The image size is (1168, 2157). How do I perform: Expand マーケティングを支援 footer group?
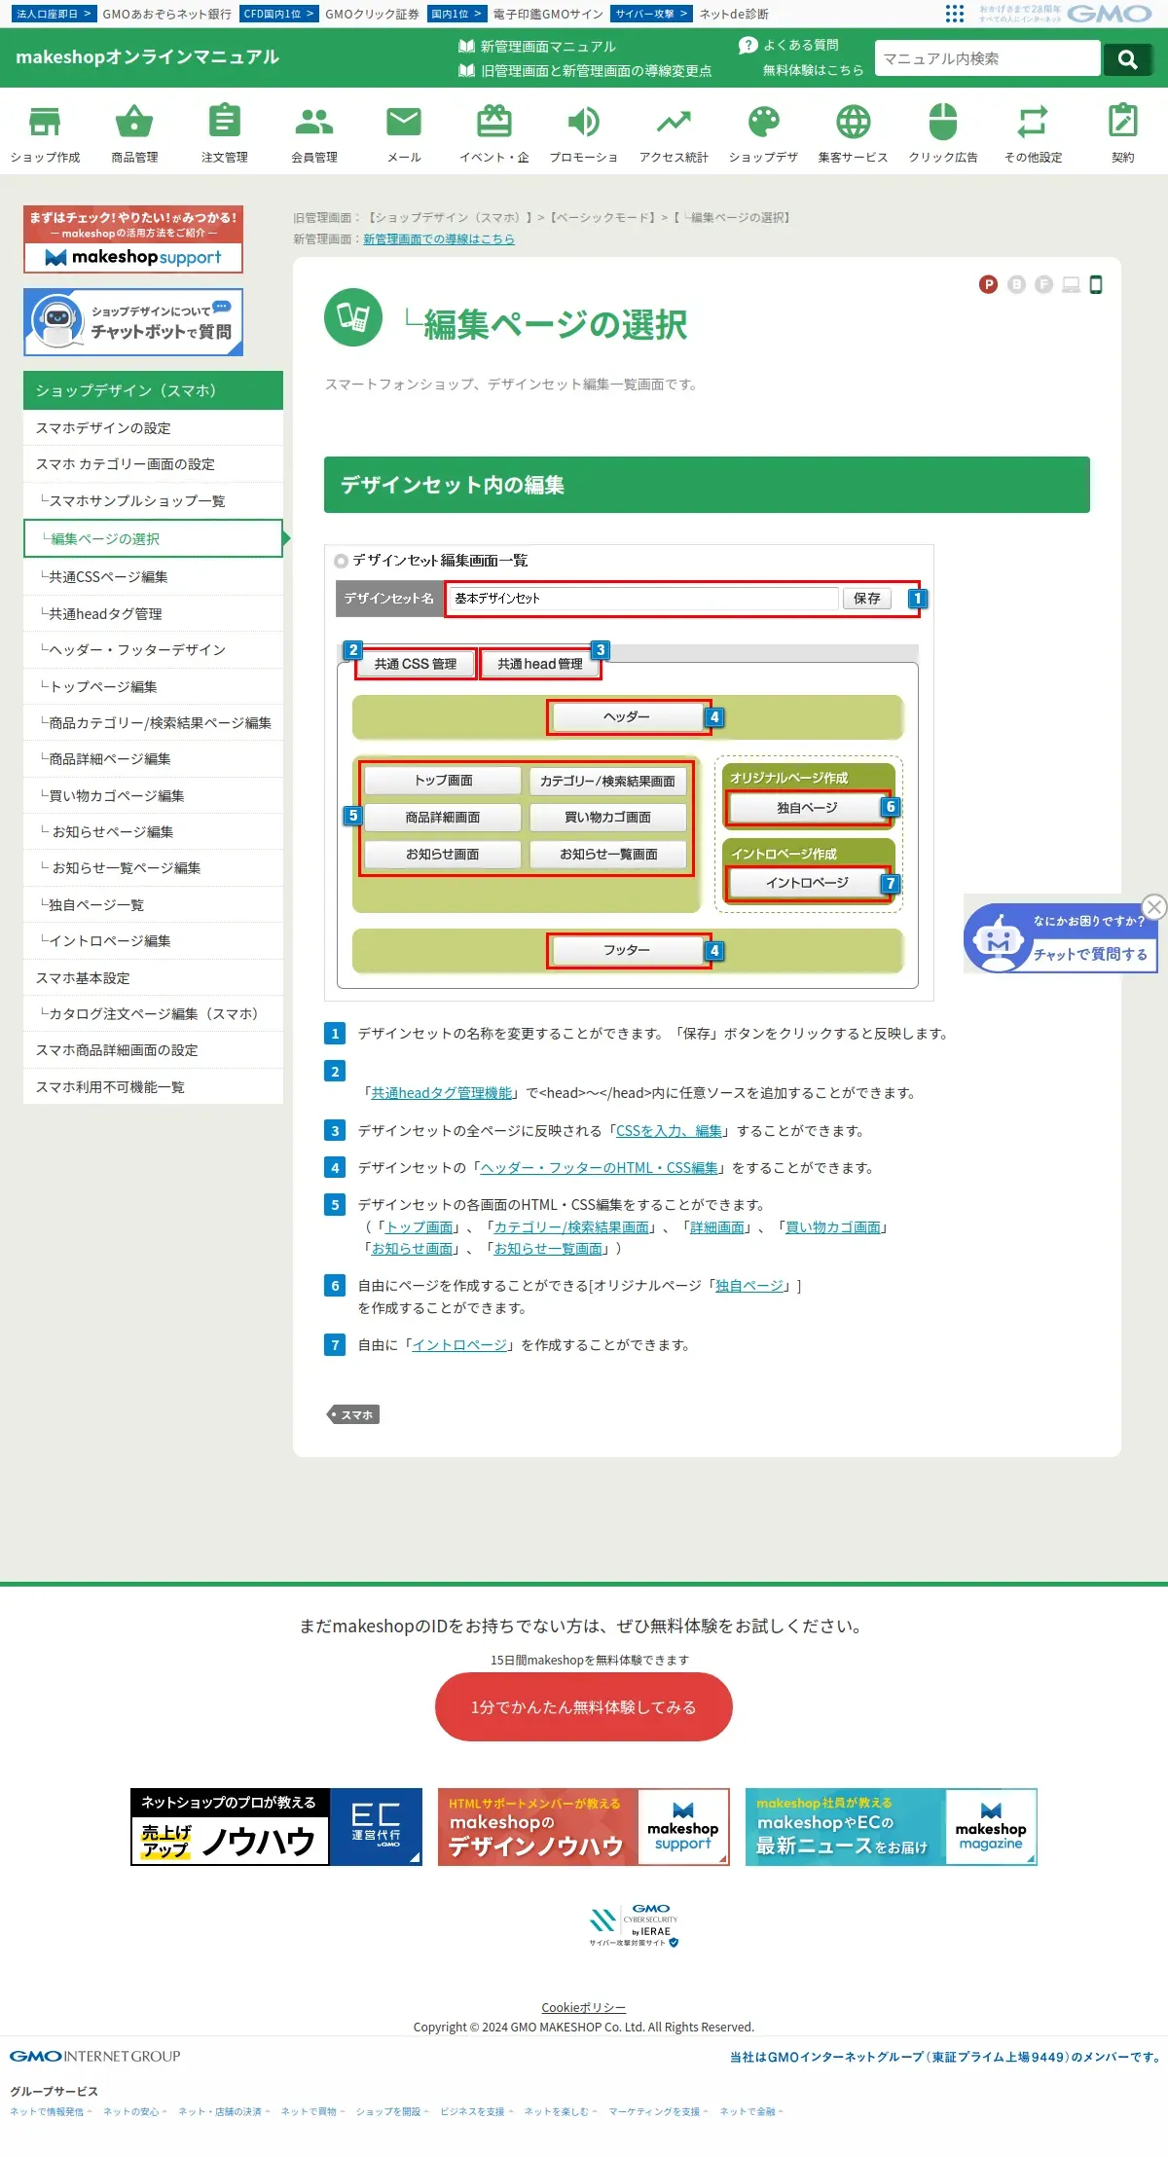pyautogui.click(x=659, y=2111)
